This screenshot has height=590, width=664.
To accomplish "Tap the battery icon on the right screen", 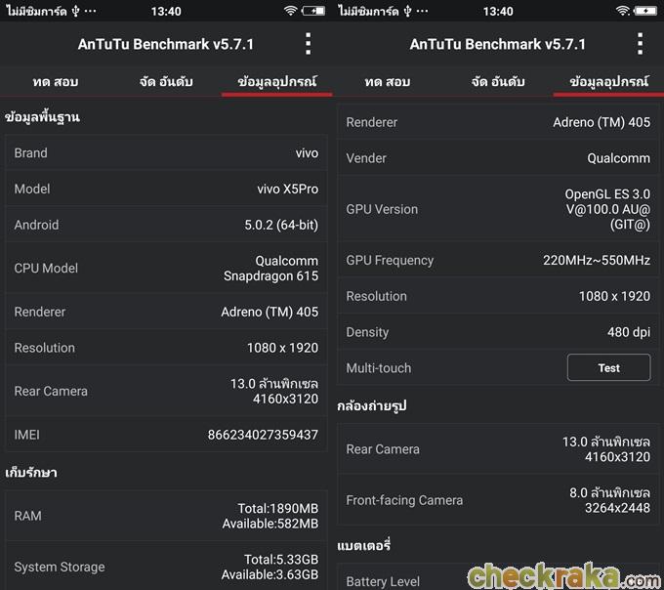I will coord(646,11).
